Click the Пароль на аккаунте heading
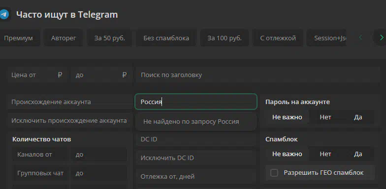 297,102
